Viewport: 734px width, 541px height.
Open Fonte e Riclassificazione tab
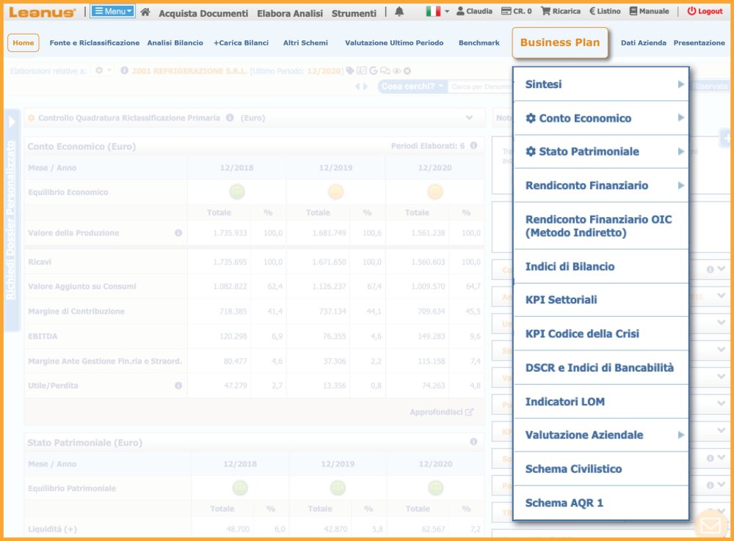[95, 43]
